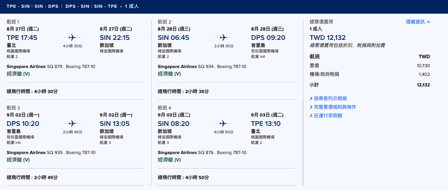448x190 pixels.
Task: Click the airplane icon for flight 3
Action: 72,123
